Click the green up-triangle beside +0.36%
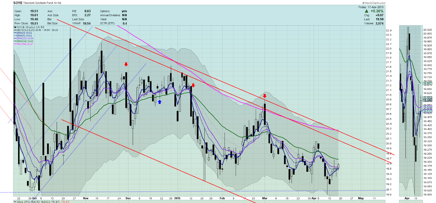This screenshot has width=436, height=203. point(367,11)
